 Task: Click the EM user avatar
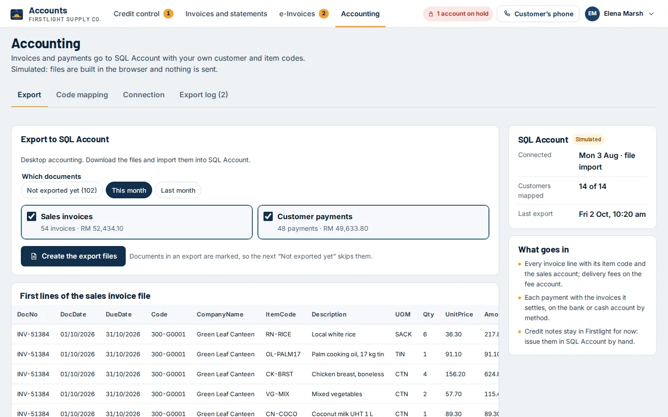[592, 14]
